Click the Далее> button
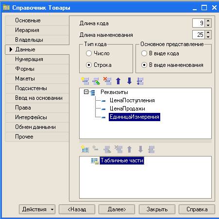Image resolution: width=219 pixels, height=219 pixels. [117, 209]
